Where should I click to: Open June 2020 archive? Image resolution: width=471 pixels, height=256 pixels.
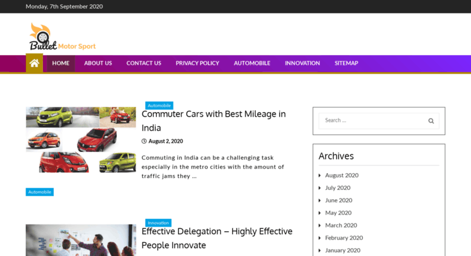(338, 200)
